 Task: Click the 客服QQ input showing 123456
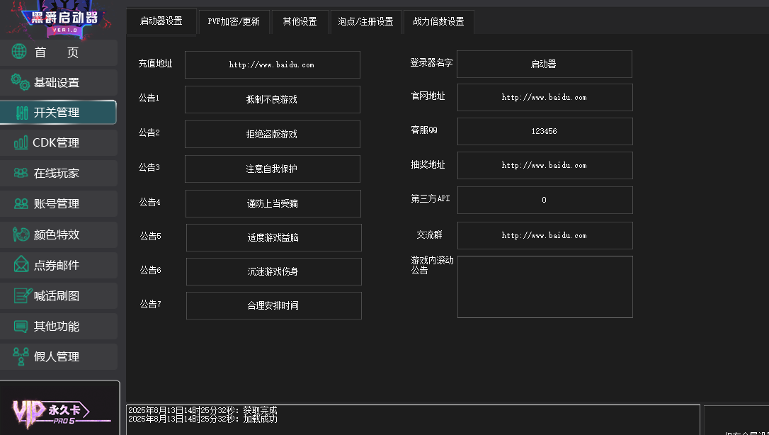coord(544,131)
